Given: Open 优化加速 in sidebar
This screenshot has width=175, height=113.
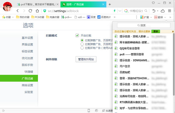Looking at the screenshot, I should pos(27,58).
